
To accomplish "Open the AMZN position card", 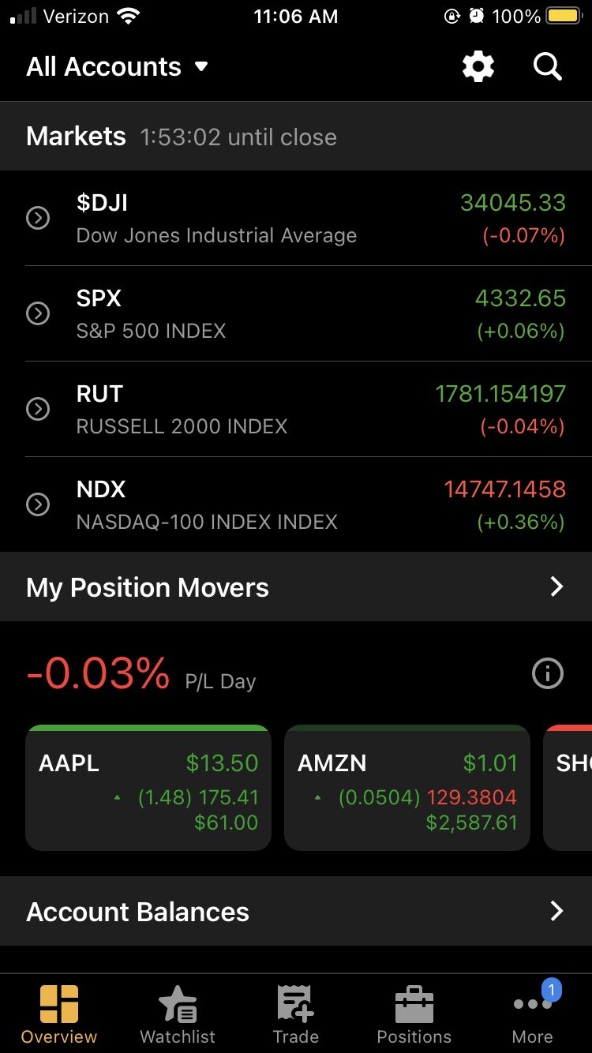I will click(x=407, y=788).
